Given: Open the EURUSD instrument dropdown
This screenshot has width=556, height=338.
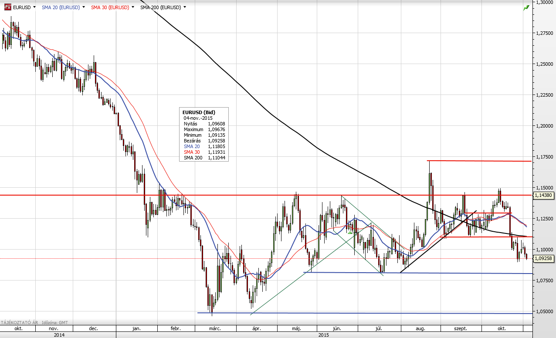Looking at the screenshot, I should pyautogui.click(x=34, y=7).
